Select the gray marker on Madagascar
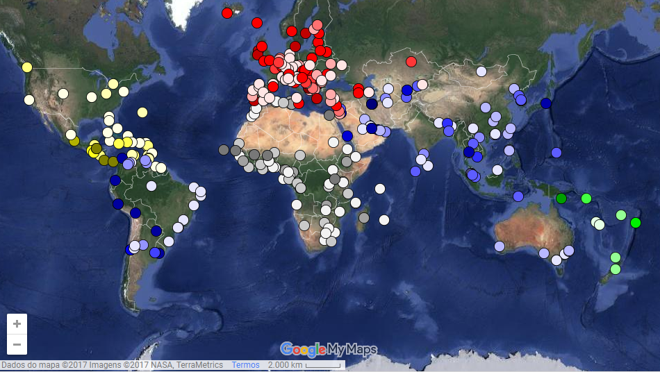This screenshot has height=372, width=660. coord(363,218)
